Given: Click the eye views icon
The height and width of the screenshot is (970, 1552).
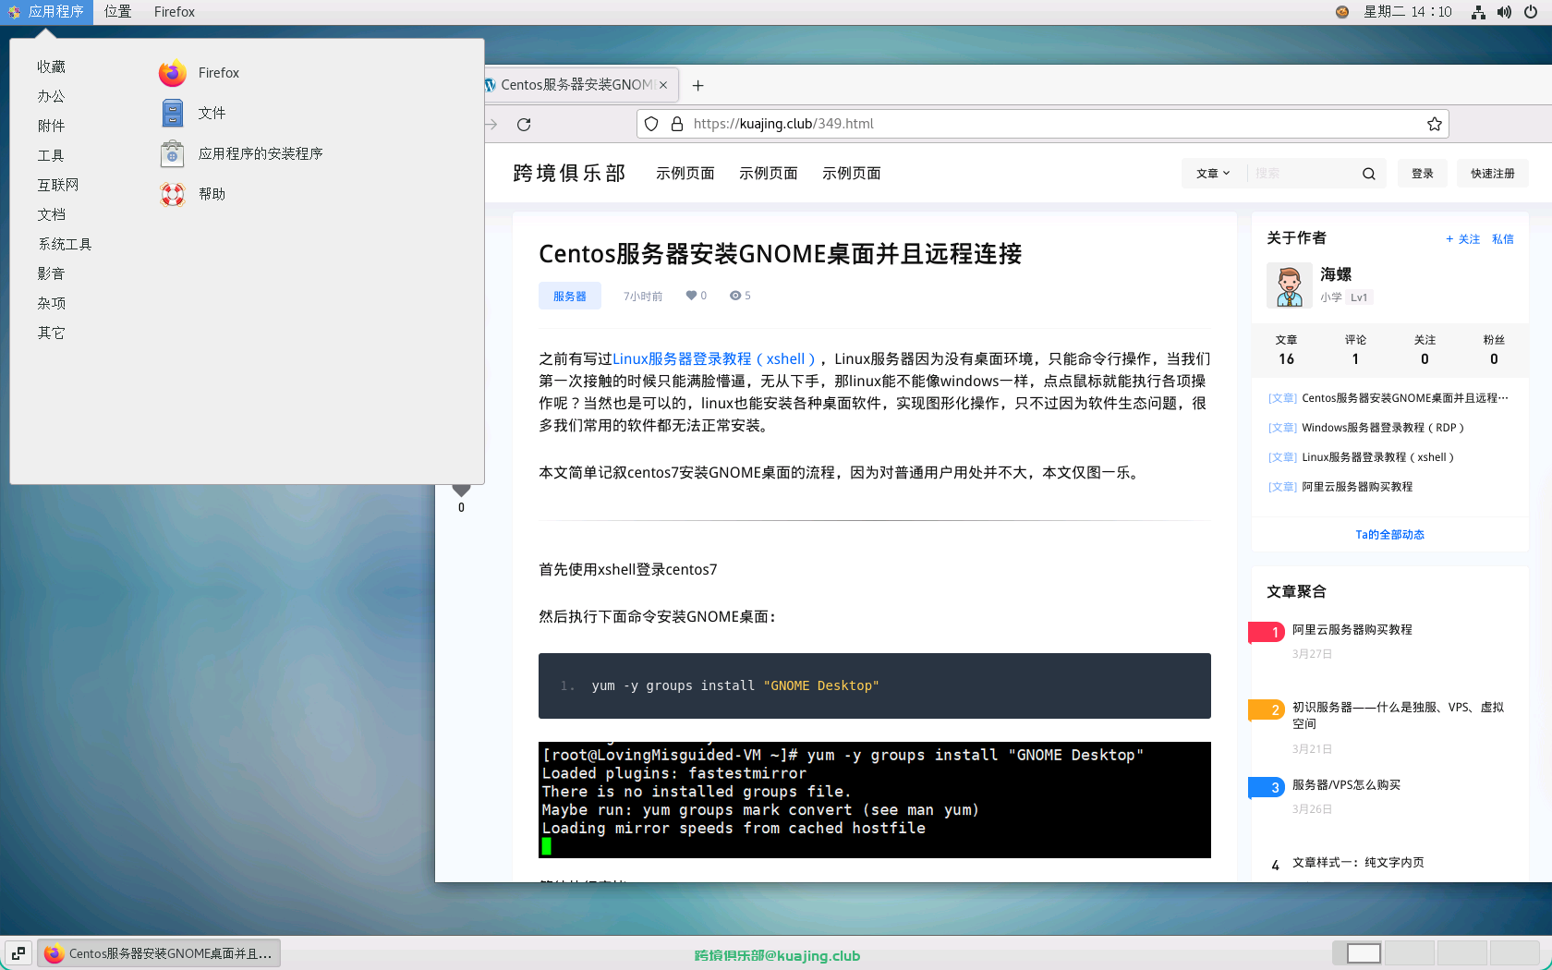Looking at the screenshot, I should pos(735,296).
